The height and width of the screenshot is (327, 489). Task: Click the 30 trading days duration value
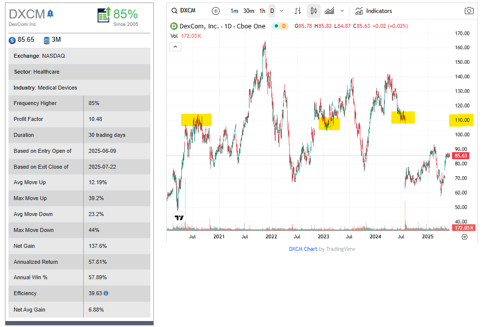tap(107, 135)
